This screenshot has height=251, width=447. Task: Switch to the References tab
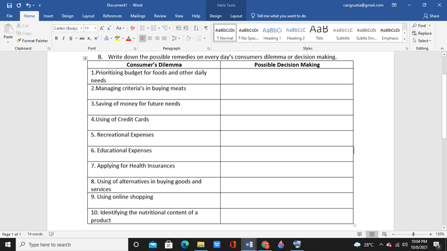[x=112, y=16]
